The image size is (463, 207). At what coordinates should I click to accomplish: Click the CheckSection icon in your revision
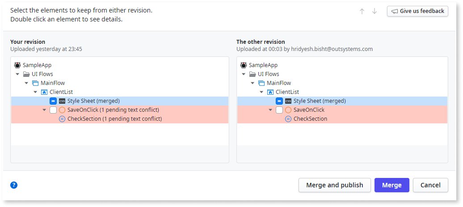(62, 119)
